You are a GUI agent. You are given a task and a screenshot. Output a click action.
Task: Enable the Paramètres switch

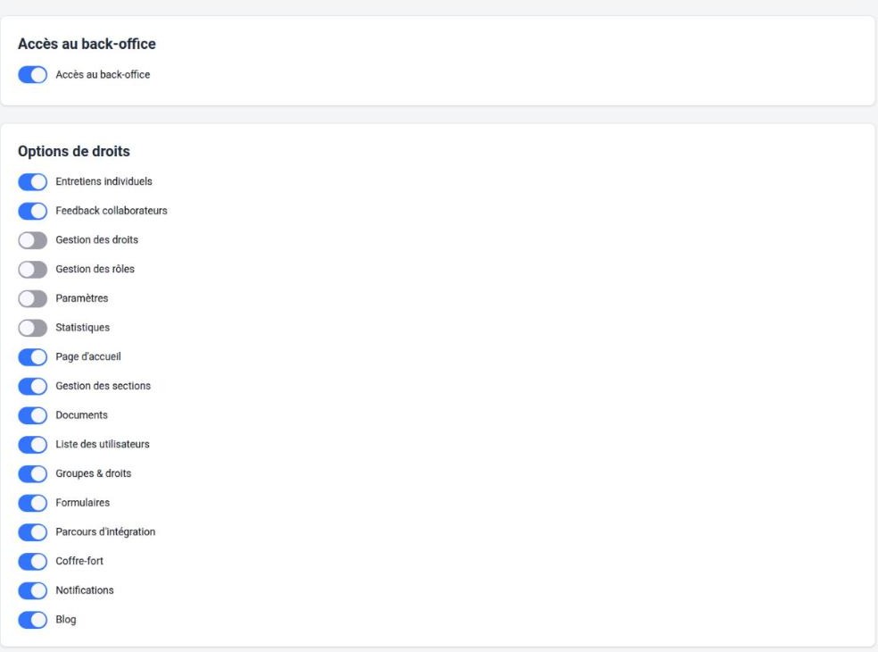(32, 298)
